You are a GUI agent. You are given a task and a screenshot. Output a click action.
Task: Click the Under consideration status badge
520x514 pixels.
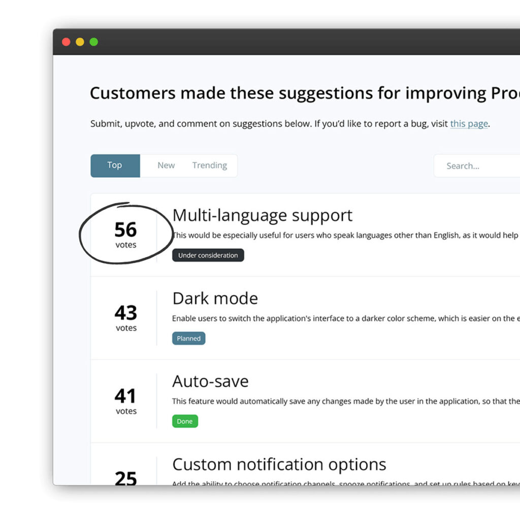coord(208,255)
